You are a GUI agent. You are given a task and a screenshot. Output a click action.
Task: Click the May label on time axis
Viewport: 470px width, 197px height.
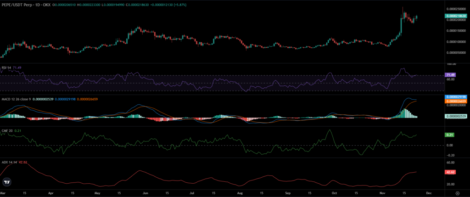click(97, 193)
